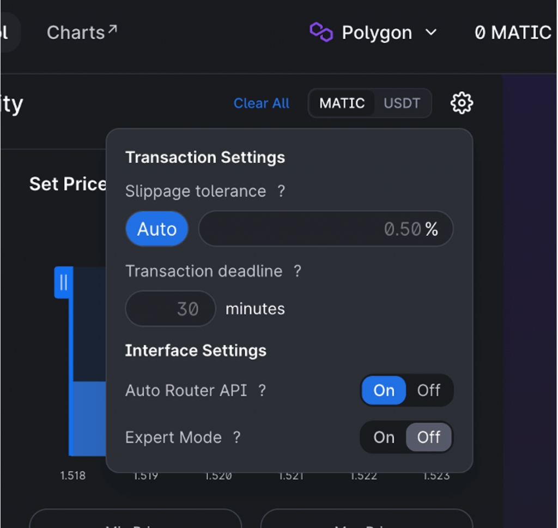
Task: Click the Slippage tolerance help question mark
Action: tap(281, 191)
